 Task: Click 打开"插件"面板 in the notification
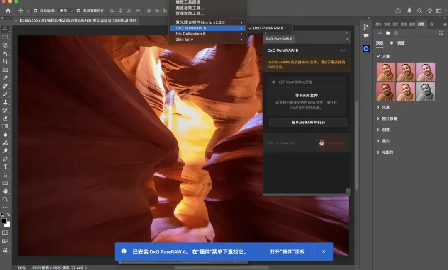(x=287, y=251)
